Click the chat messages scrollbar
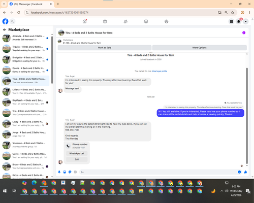This screenshot has width=254, height=203. tap(247, 116)
